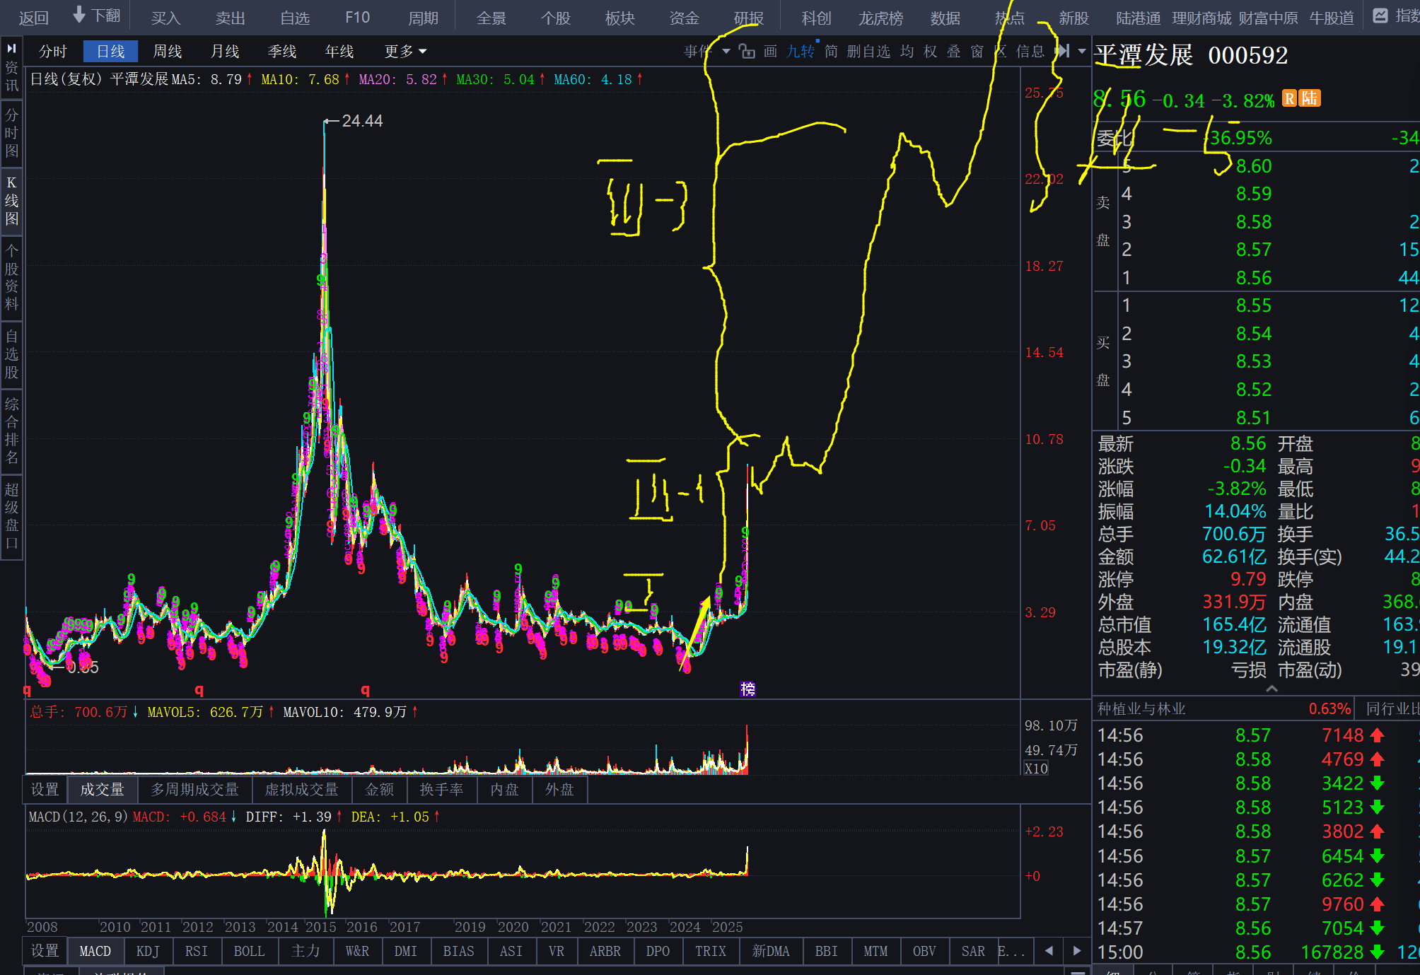Click the 下翻 down-arrow icon
Image resolution: width=1420 pixels, height=975 pixels.
pos(79,16)
